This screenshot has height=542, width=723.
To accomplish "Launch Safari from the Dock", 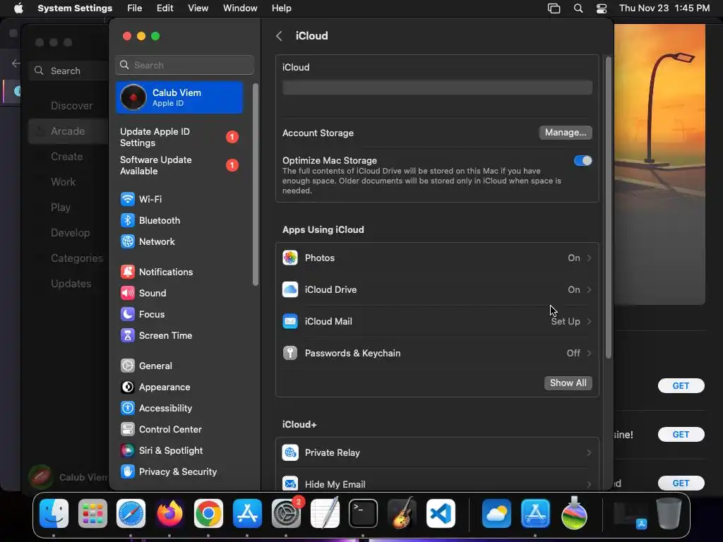I will (x=131, y=514).
